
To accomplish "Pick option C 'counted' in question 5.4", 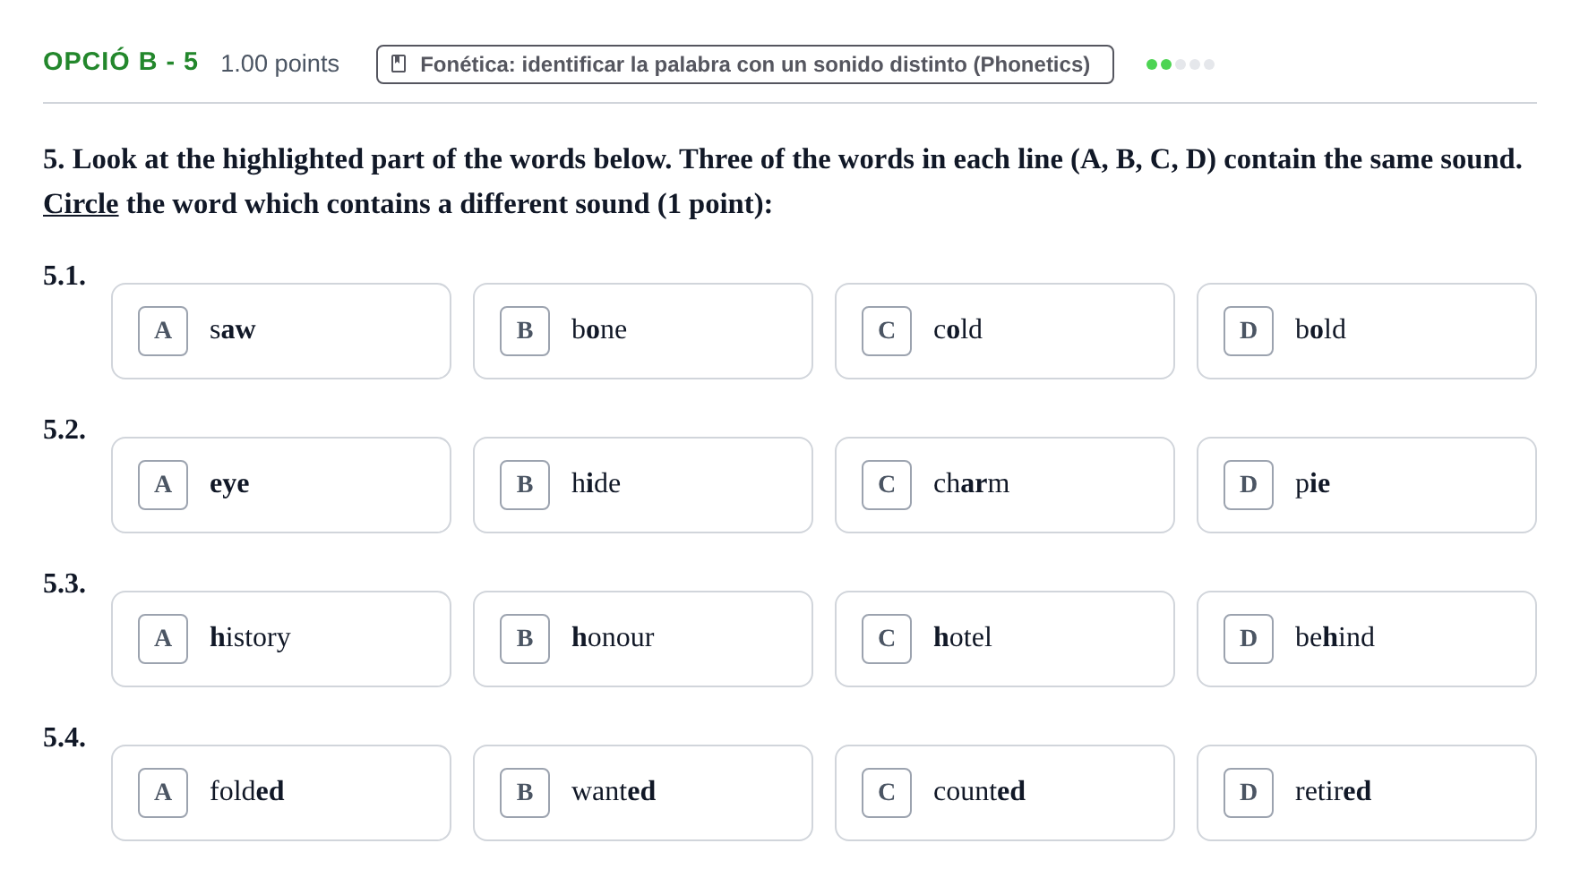I will [1005, 793].
